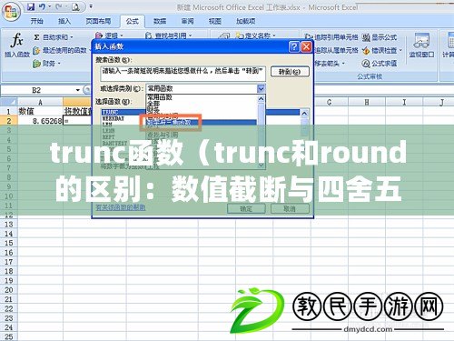
Task: Select row 20 header
Action: [9, 290]
